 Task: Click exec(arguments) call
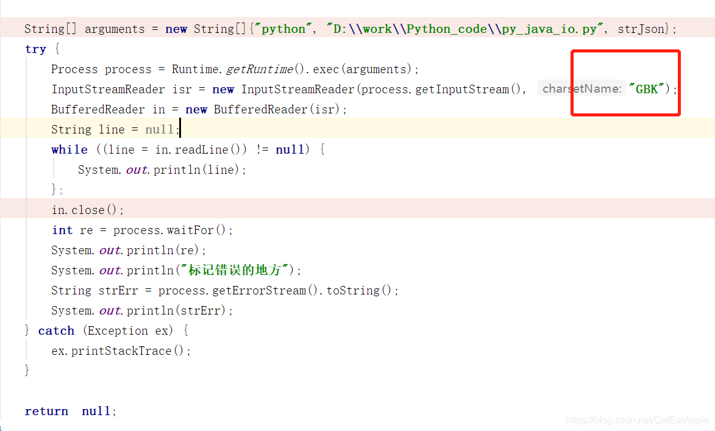pos(362,69)
